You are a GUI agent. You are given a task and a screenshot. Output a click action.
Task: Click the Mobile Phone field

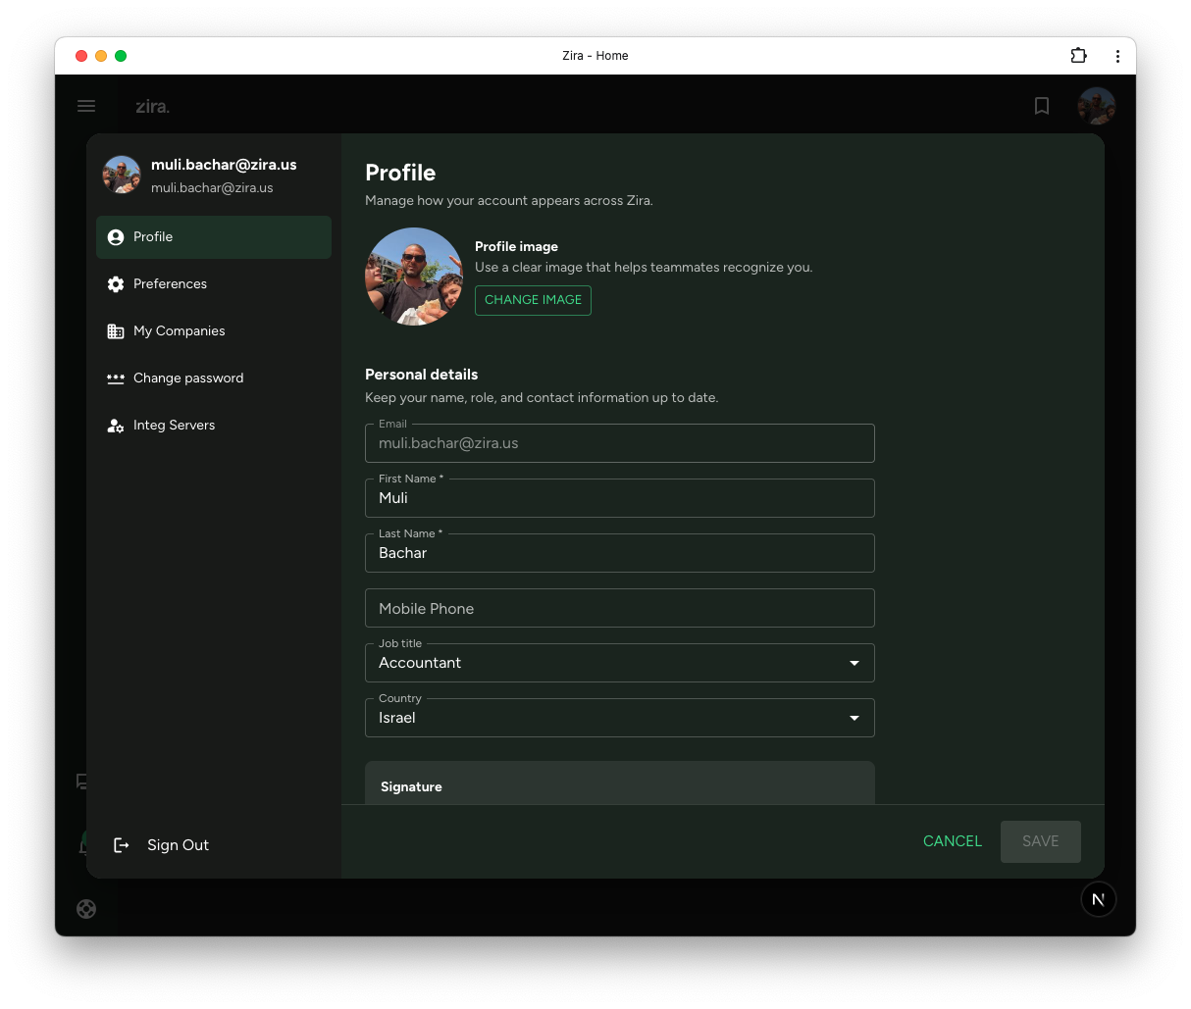click(620, 608)
